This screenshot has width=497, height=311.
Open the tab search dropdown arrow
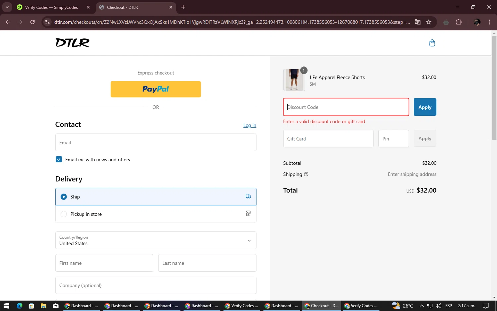[x=7, y=7]
